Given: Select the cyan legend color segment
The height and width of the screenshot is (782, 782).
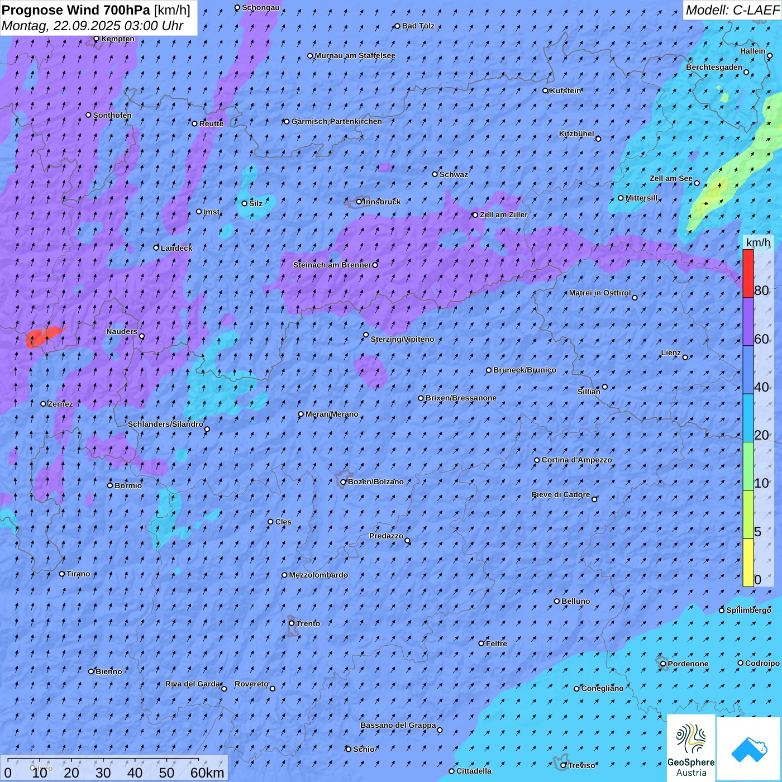Looking at the screenshot, I should coord(748,418).
